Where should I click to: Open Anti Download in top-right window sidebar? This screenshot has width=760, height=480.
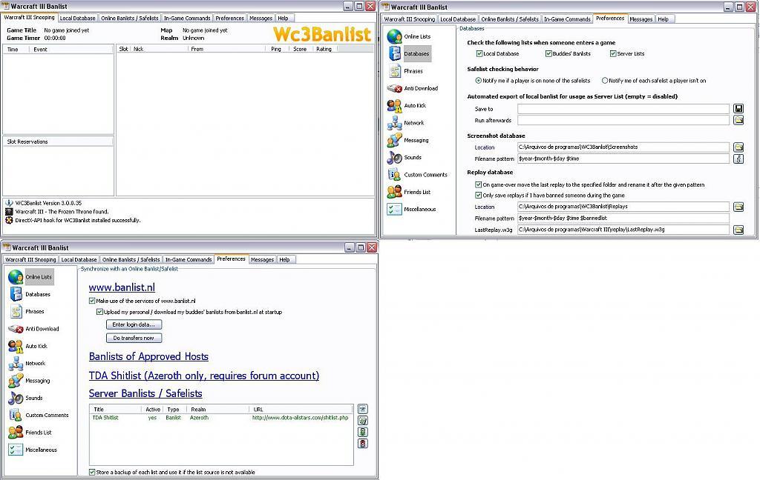(413, 89)
